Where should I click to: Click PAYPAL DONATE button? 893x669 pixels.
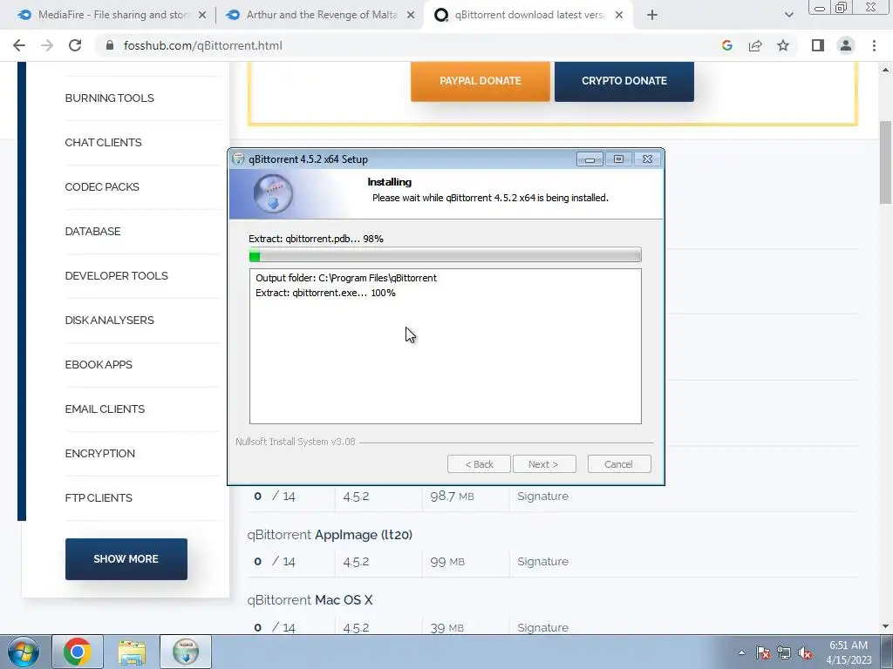[481, 81]
